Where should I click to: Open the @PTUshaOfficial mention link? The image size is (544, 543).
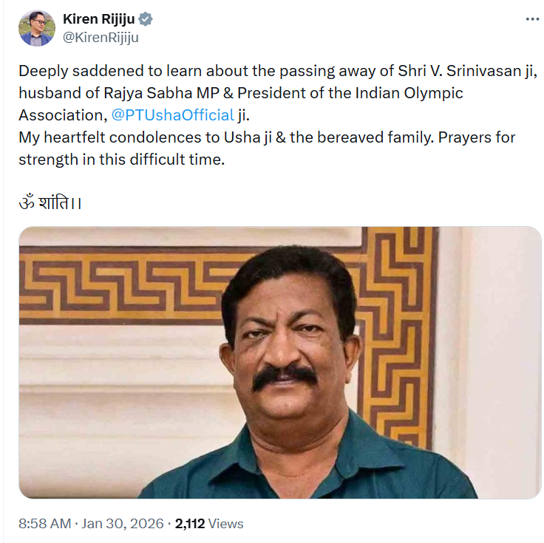(171, 115)
